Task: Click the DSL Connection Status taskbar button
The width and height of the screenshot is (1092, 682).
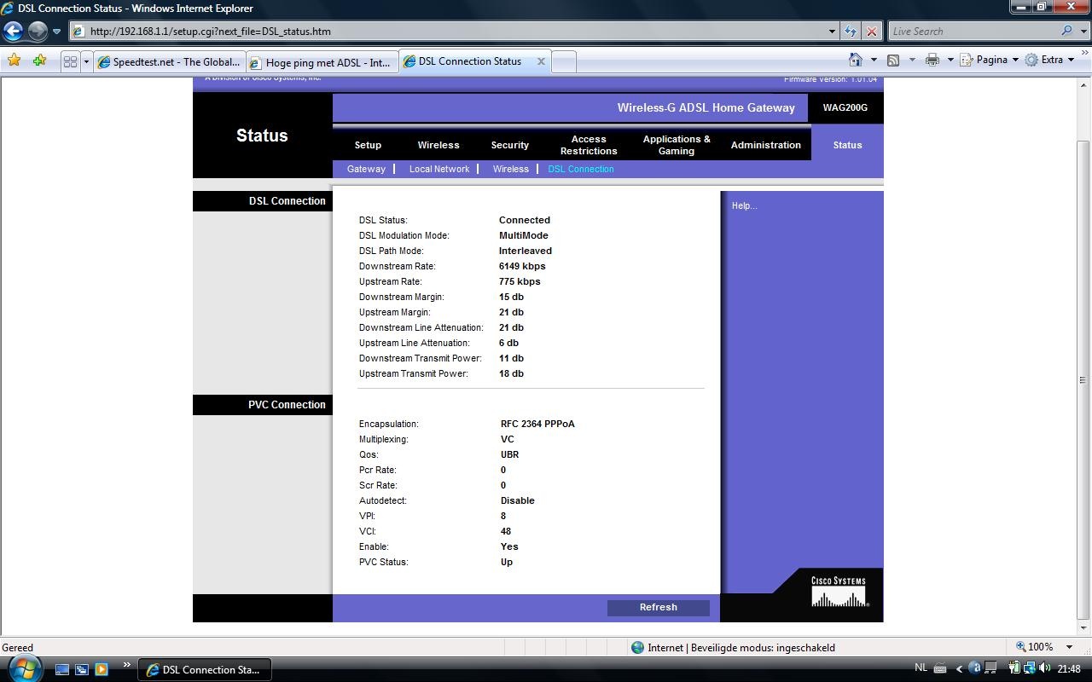Action: pos(205,669)
